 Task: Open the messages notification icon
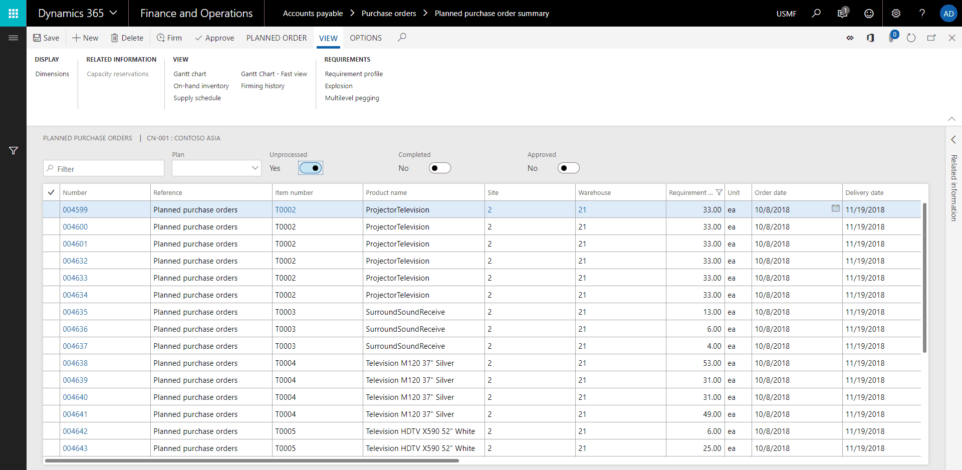(842, 14)
